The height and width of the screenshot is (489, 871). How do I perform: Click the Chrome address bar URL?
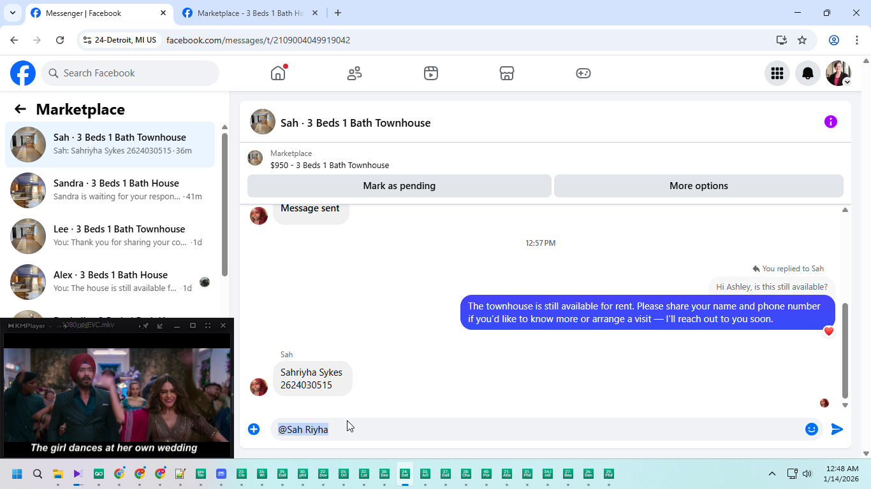pos(258,40)
